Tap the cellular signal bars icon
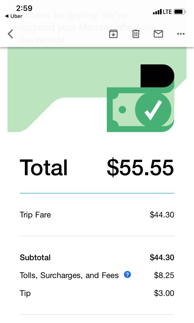194x323 pixels. (157, 12)
